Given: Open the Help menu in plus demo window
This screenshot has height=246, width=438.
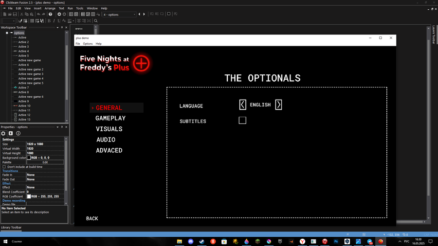Looking at the screenshot, I should [99, 44].
